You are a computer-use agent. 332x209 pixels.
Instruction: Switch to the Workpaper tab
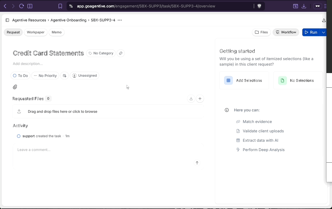36,32
